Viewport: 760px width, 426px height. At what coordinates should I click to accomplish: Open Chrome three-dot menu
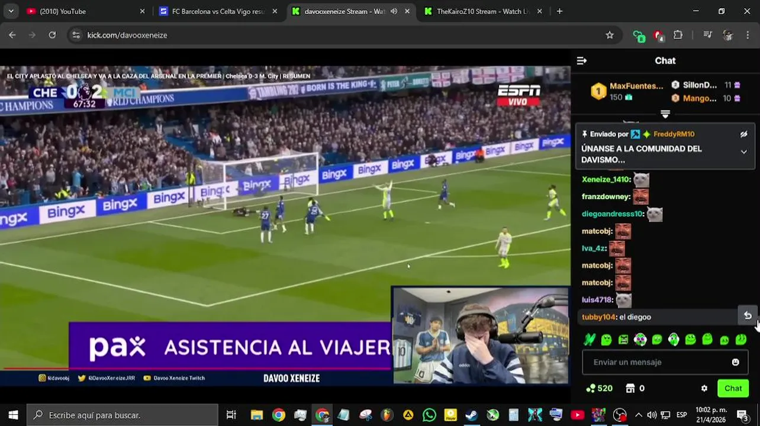pyautogui.click(x=747, y=35)
